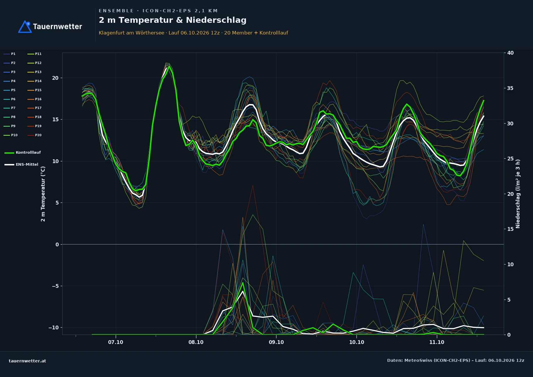Click the 2 m Temperatur left axis label

click(x=43, y=194)
